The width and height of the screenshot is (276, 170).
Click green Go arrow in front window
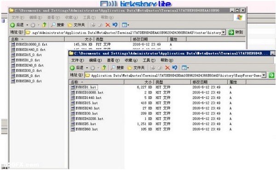pyautogui.click(x=271, y=75)
